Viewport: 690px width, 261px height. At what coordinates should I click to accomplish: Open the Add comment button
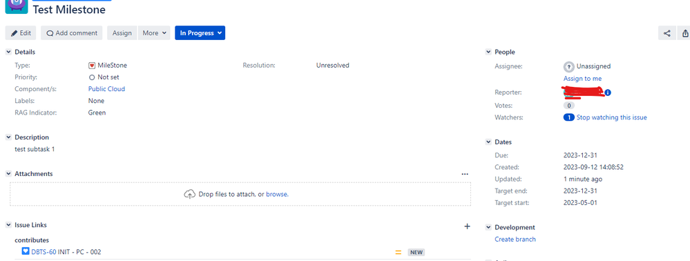(x=72, y=33)
